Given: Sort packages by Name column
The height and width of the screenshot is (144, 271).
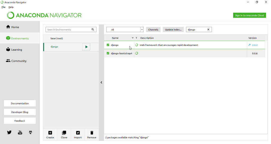Looking at the screenshot, I should [x=119, y=38].
